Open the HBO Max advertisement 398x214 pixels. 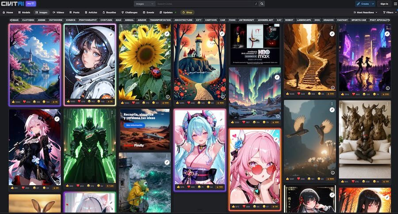coord(255,44)
